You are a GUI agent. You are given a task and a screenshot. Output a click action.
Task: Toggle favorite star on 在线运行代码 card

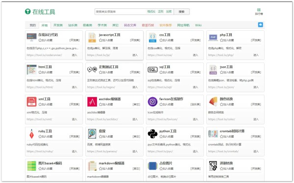tap(40, 40)
